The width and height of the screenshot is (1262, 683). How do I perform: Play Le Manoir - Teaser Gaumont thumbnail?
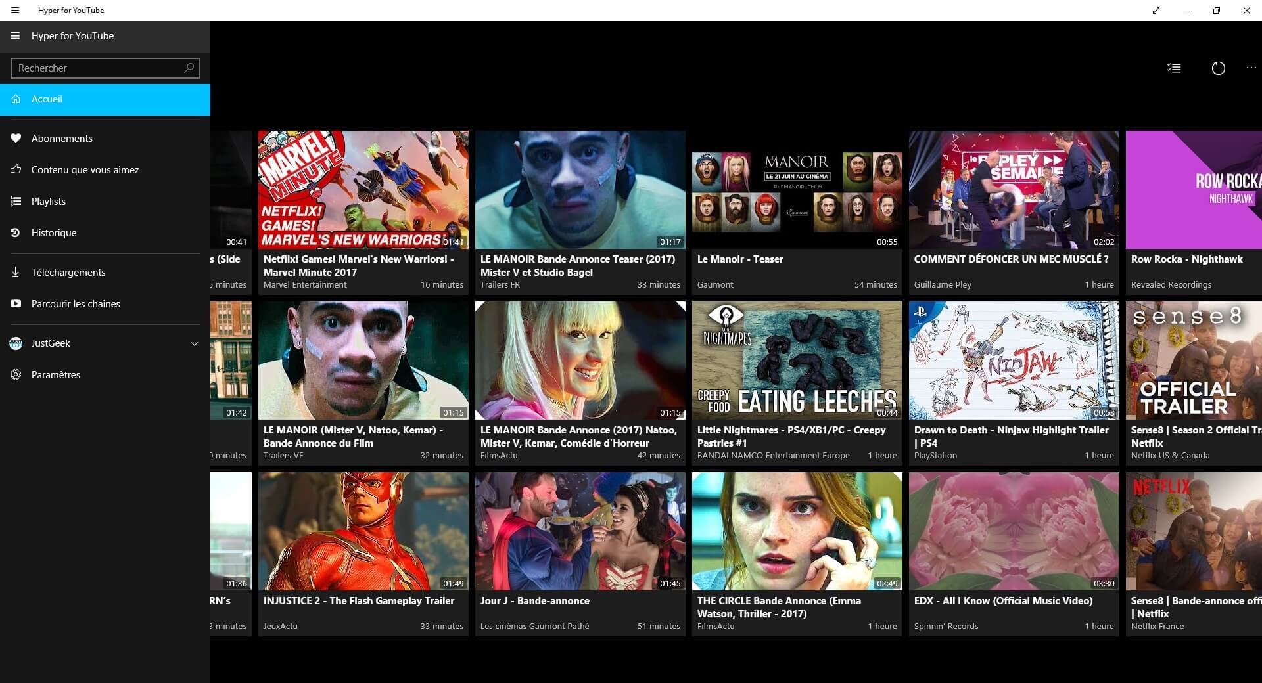pyautogui.click(x=797, y=190)
